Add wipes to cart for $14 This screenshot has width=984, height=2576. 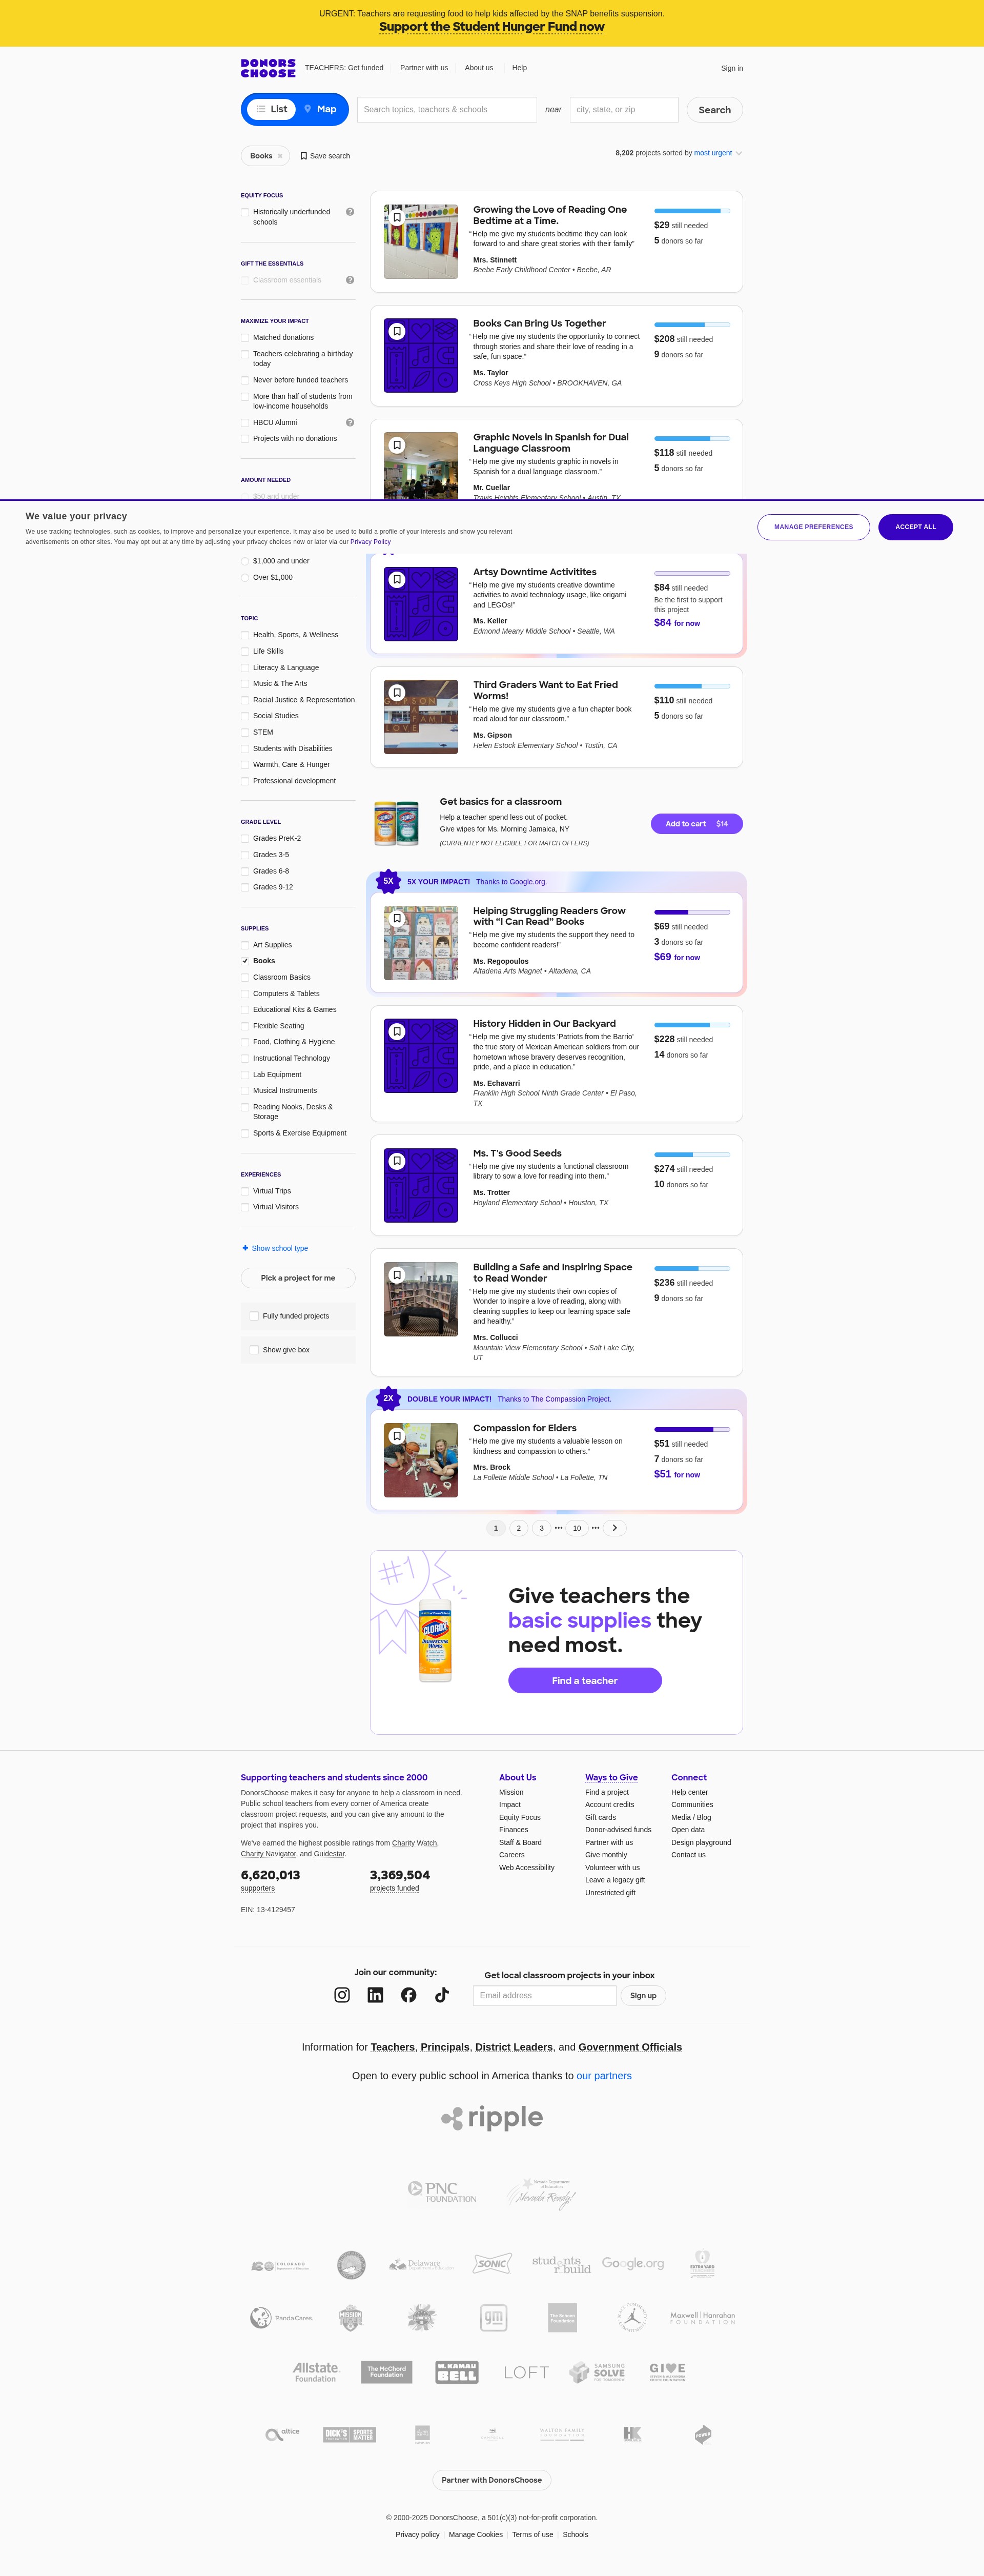pyautogui.click(x=697, y=824)
